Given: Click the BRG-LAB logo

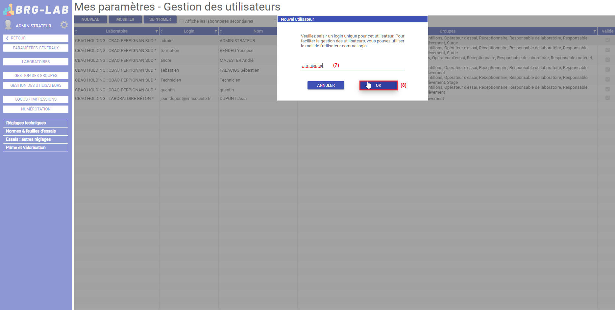Looking at the screenshot, I should coord(36,10).
